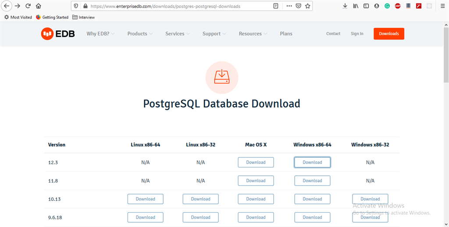
Task: Click the orange Downloads button
Action: click(388, 34)
